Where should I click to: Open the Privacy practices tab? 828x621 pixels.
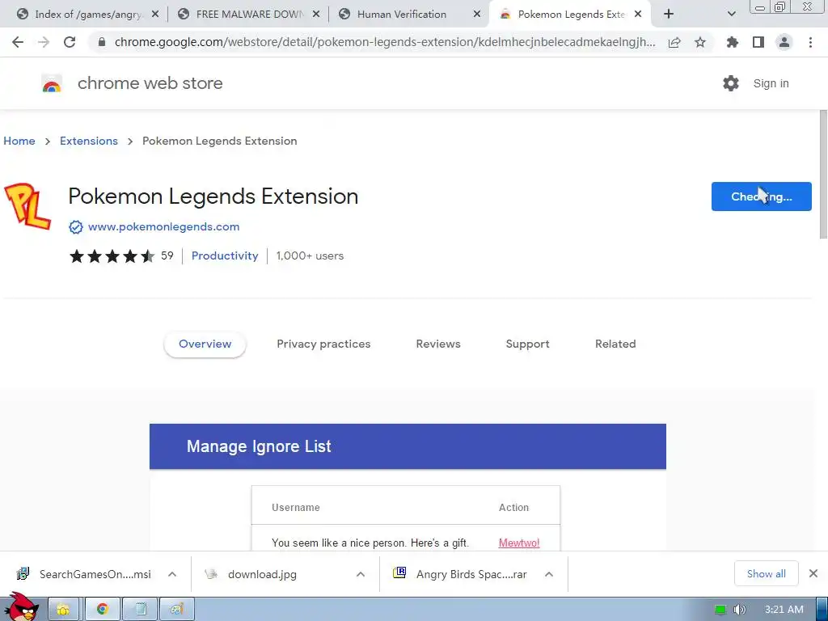323,344
